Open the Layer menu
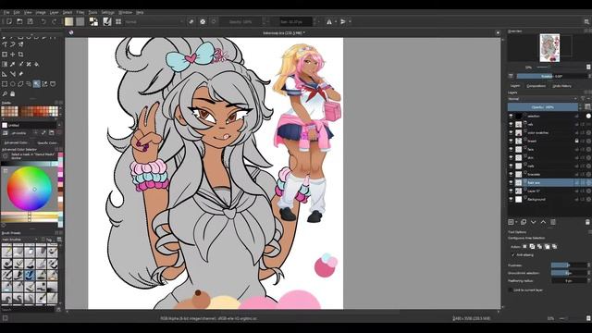The height and width of the screenshot is (333, 592). click(55, 12)
